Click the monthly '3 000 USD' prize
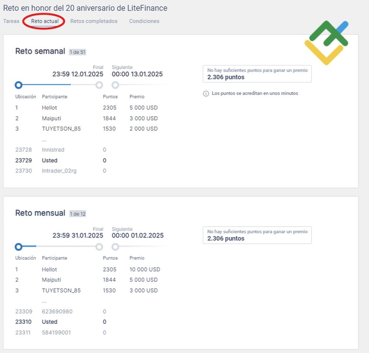 (x=144, y=290)
